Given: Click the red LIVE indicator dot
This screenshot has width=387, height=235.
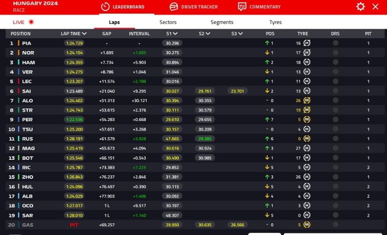Looking at the screenshot, I should click(31, 22).
